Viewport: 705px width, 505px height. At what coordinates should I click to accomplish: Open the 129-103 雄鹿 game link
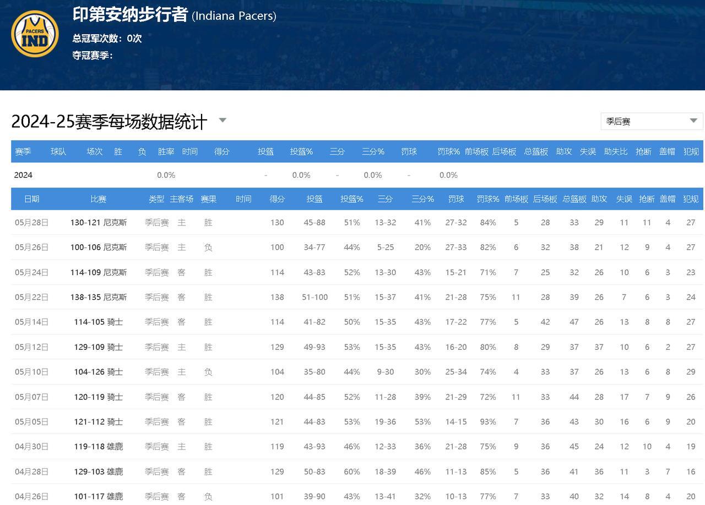click(x=99, y=471)
